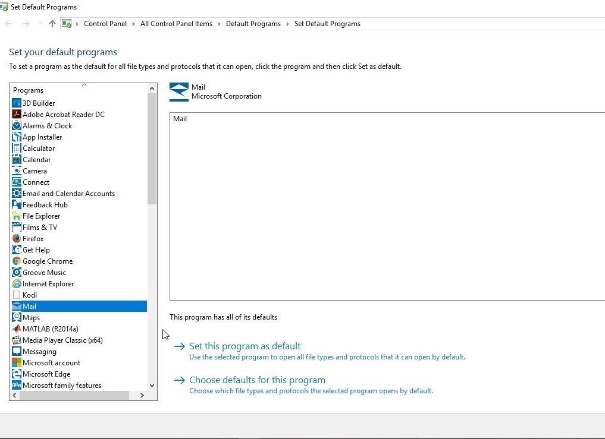605x439 pixels.
Task: Click the Forward navigation arrow
Action: (26, 24)
